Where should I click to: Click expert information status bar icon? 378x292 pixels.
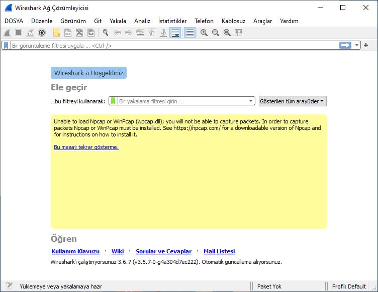[x=9, y=286]
